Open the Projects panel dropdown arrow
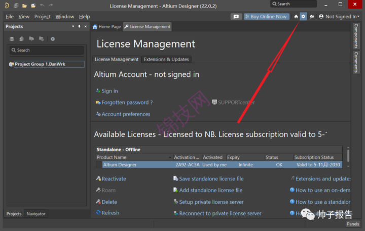Image resolution: width=365 pixels, height=231 pixels. tap(73, 26)
